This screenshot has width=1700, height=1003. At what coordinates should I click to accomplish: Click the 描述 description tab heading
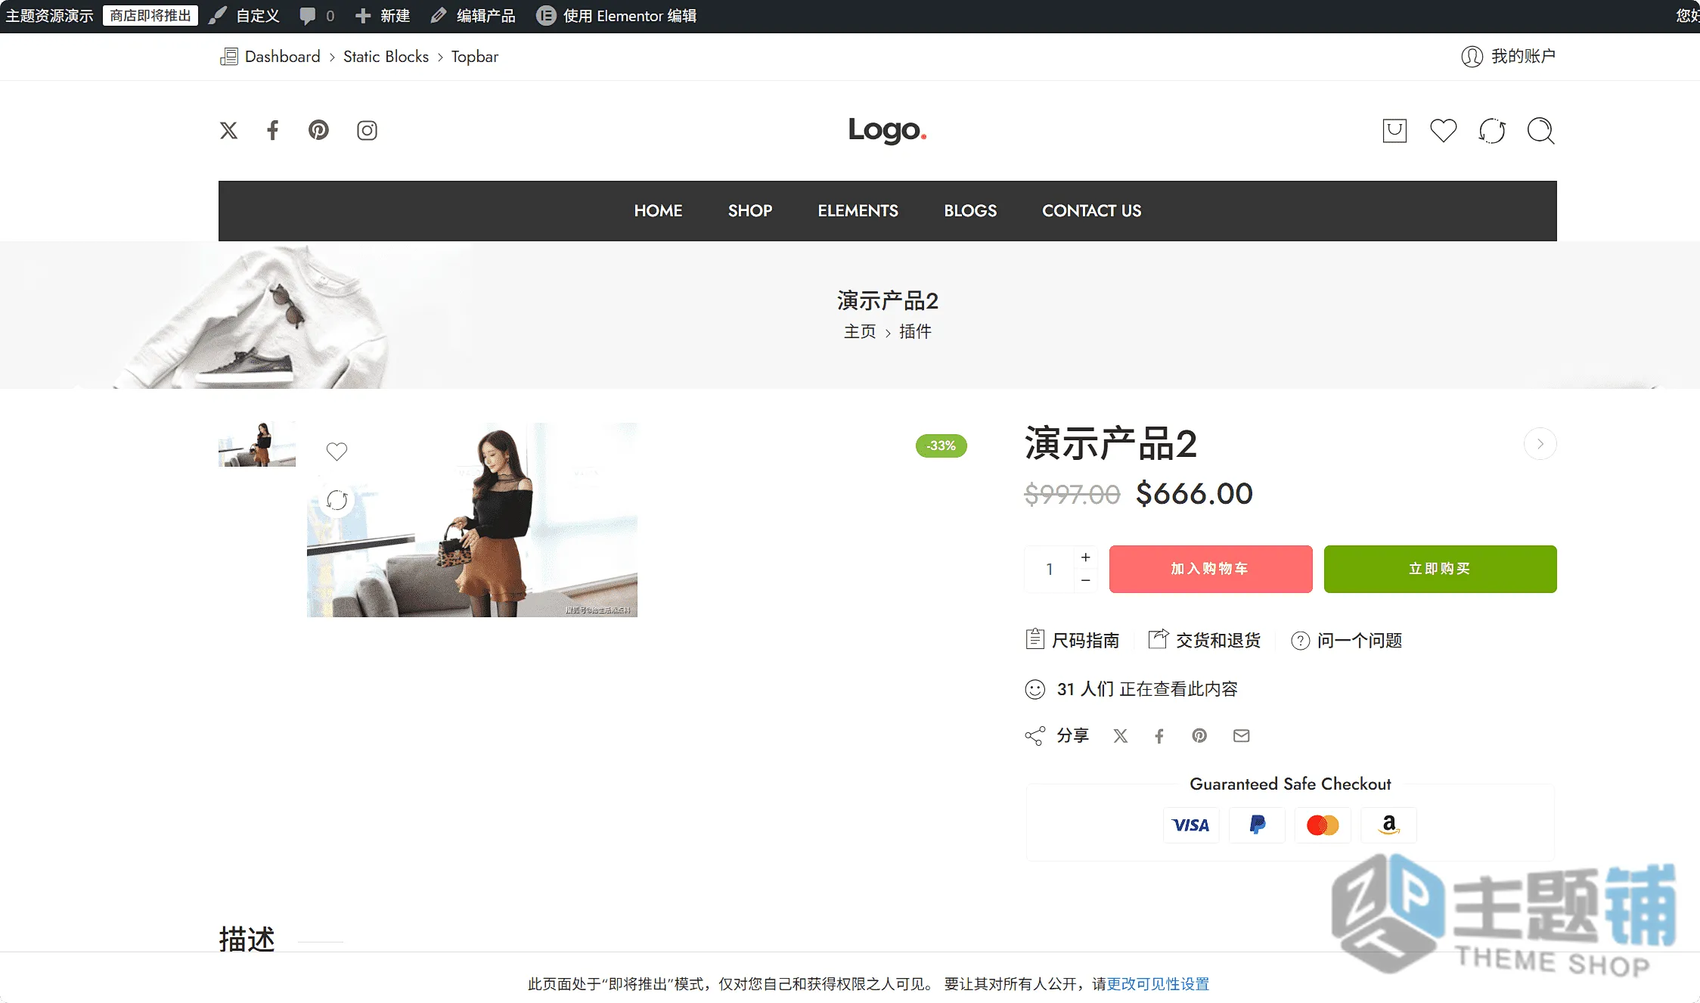point(247,939)
